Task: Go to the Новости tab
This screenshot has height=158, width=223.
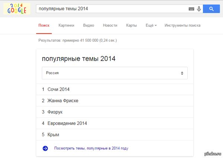Action: click(x=110, y=25)
